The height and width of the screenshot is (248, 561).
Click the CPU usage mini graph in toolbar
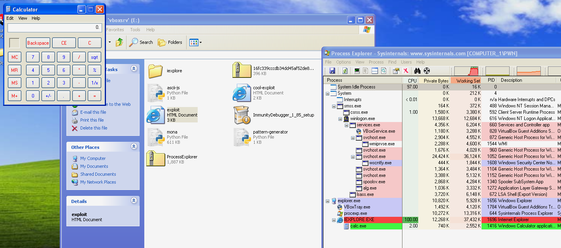pyautogui.click(x=465, y=71)
